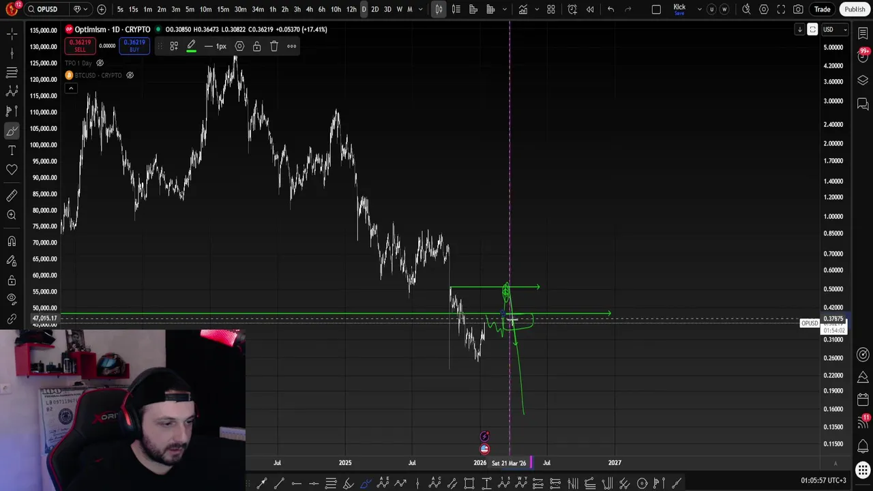The width and height of the screenshot is (873, 491).
Task: Toggle auto-fit scale button near USD
Action: (x=812, y=29)
